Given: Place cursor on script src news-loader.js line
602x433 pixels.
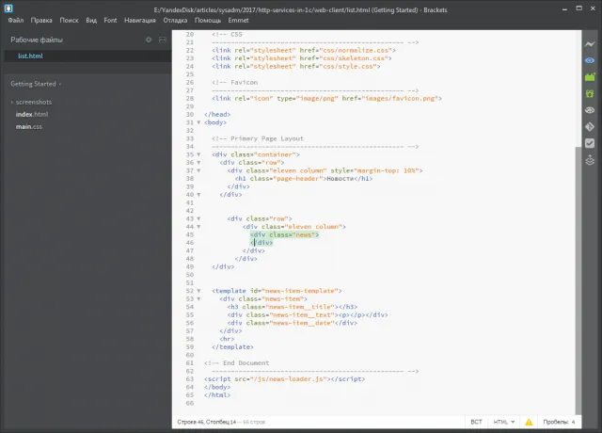Looking at the screenshot, I should point(284,378).
